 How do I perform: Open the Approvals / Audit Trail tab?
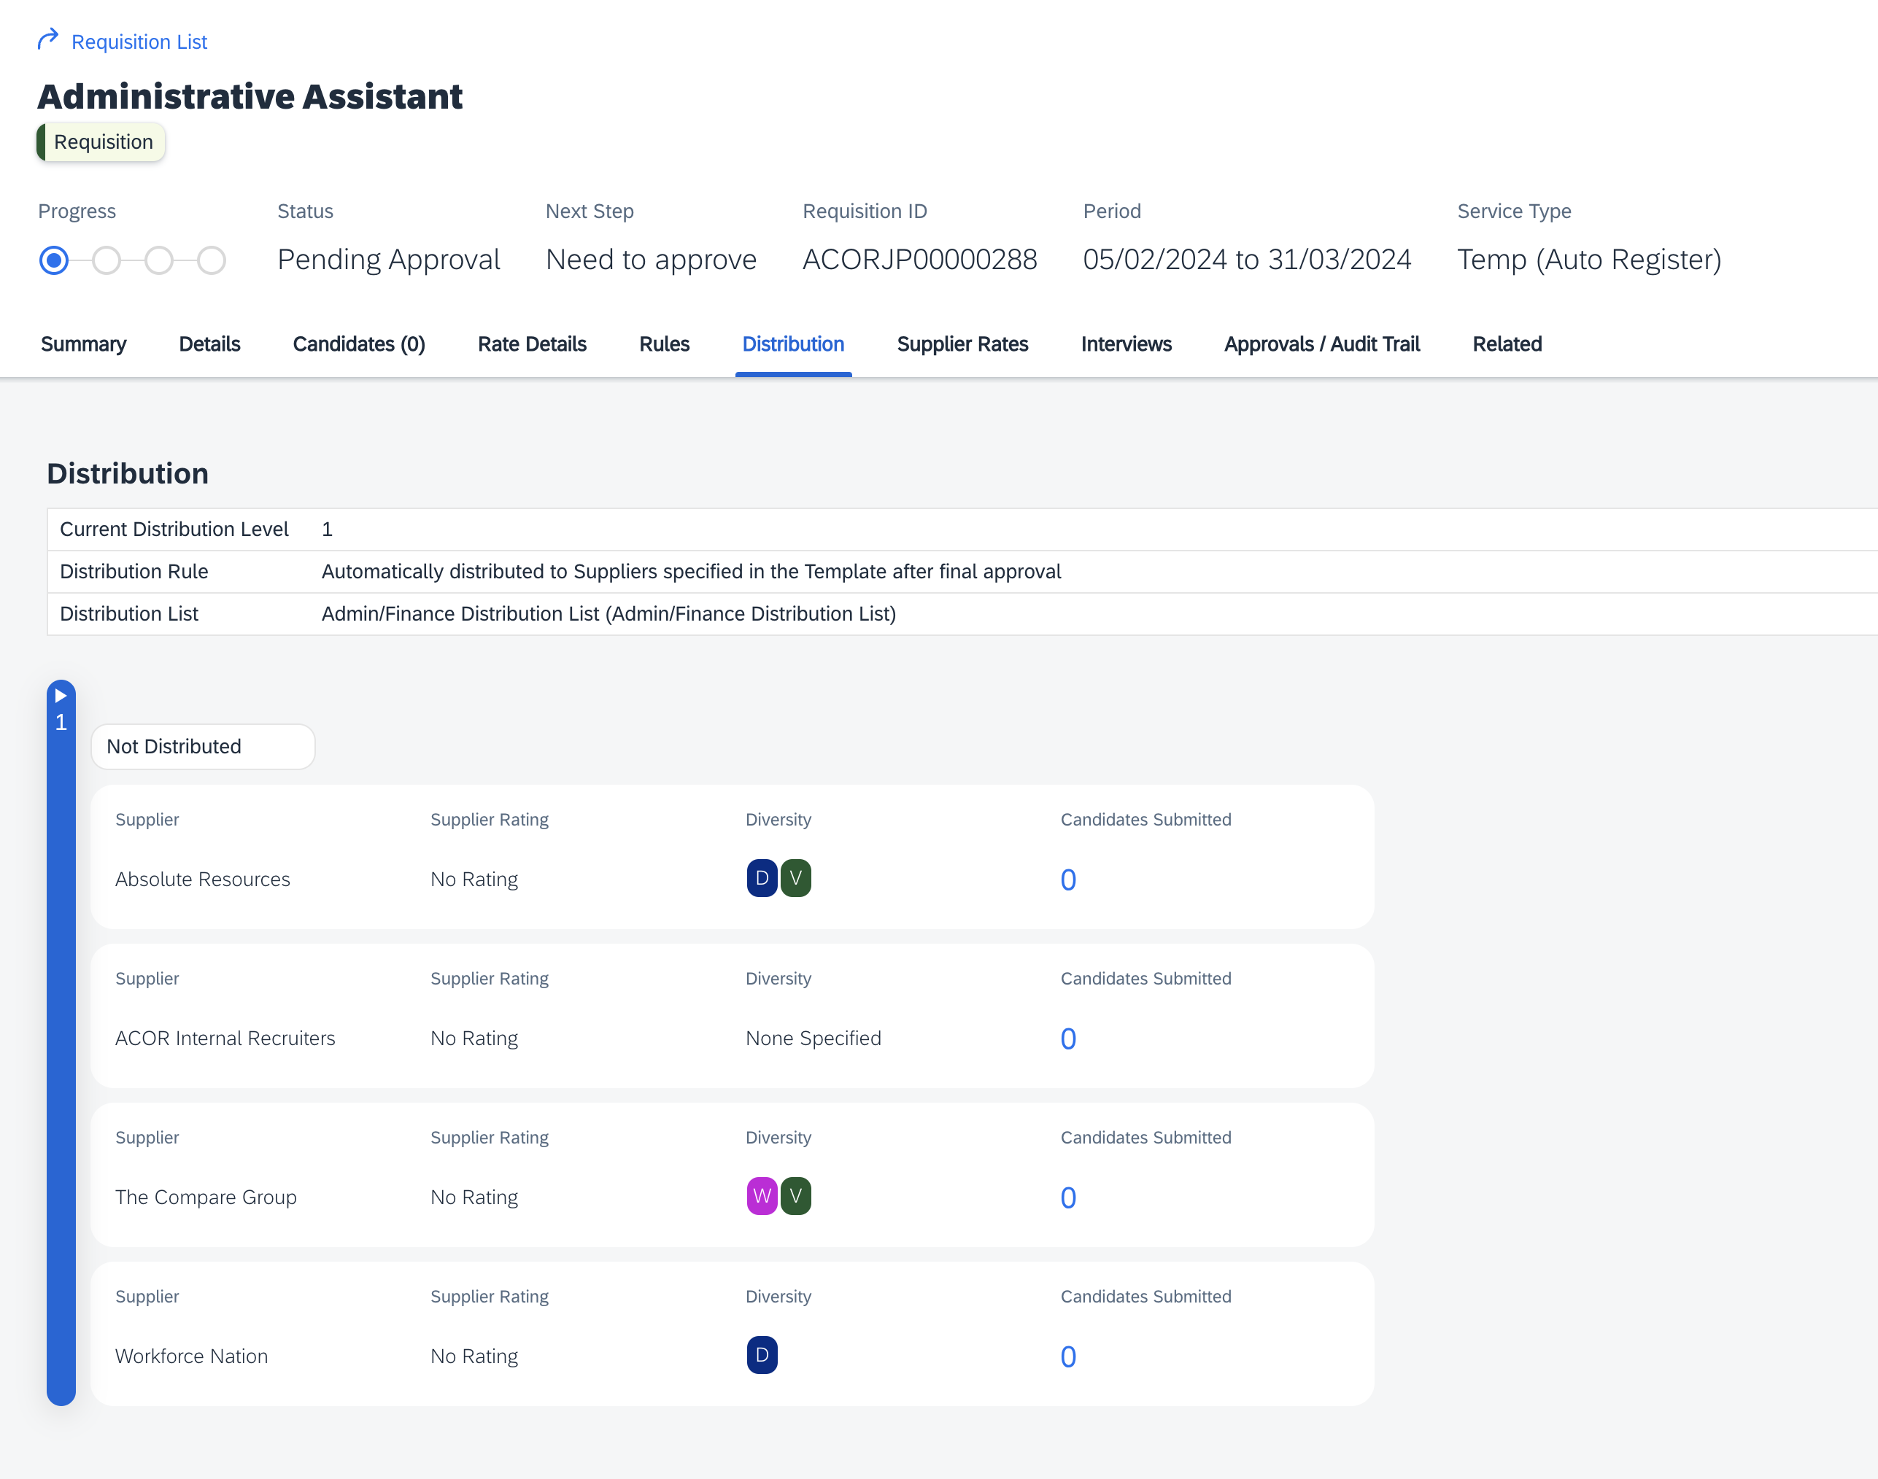(x=1322, y=343)
